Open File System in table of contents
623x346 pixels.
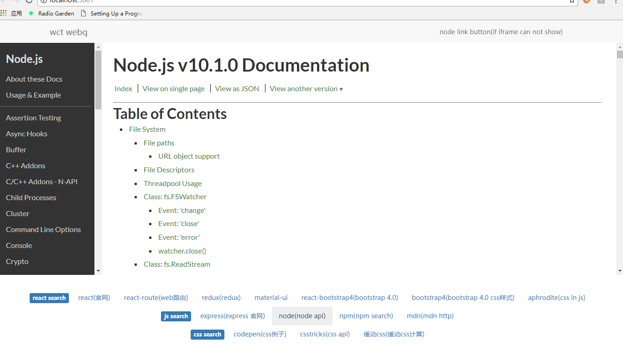pyautogui.click(x=147, y=129)
